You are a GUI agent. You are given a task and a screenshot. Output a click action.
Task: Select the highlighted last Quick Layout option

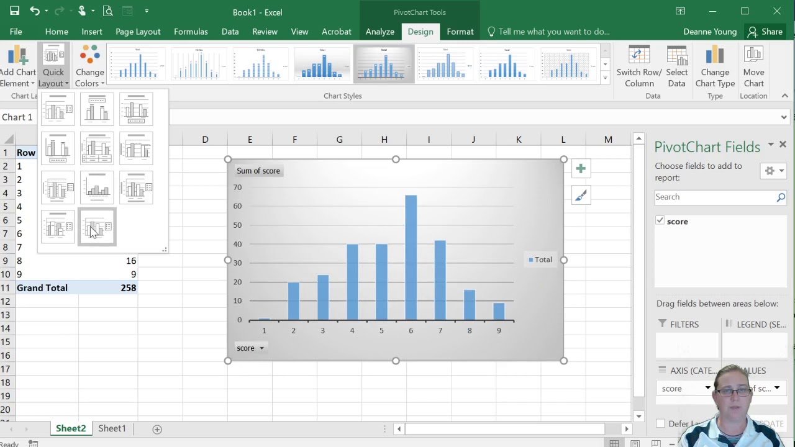pyautogui.click(x=97, y=227)
